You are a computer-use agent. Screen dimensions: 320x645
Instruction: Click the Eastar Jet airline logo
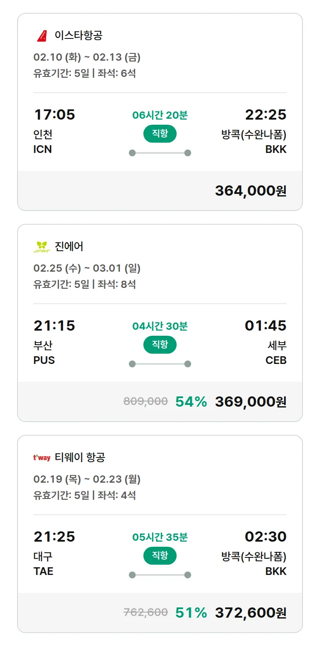click(42, 35)
